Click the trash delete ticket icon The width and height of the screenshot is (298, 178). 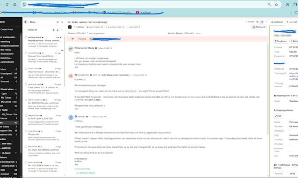coord(258,22)
